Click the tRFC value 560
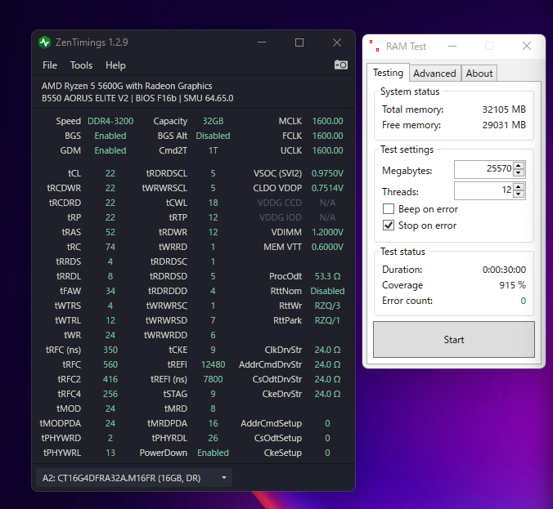 pyautogui.click(x=110, y=364)
